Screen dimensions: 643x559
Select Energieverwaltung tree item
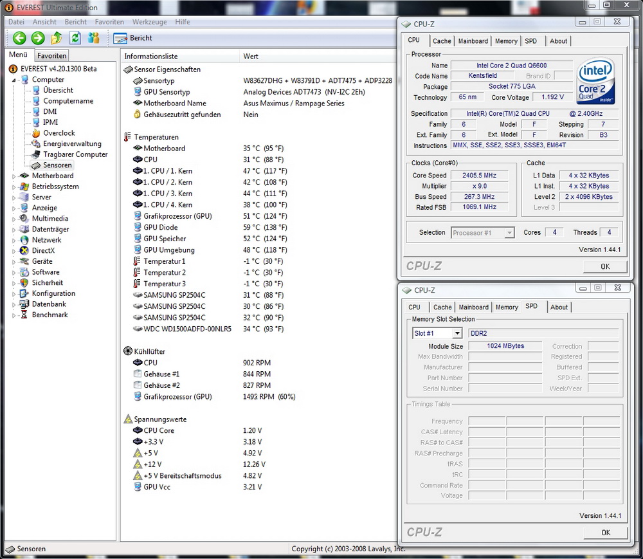coord(72,143)
